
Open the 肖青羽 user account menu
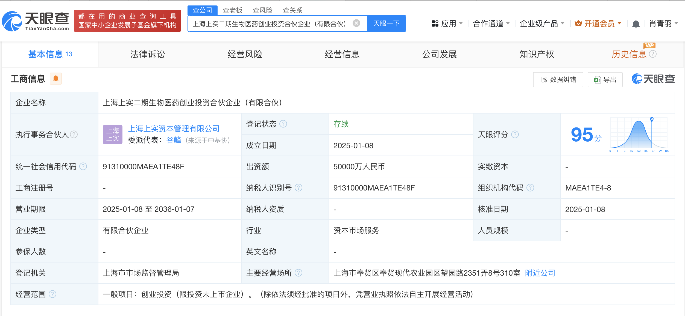664,24
